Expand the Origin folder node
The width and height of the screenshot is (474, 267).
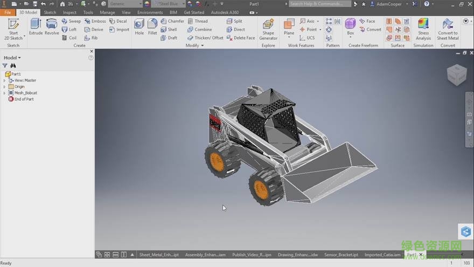(x=4, y=86)
